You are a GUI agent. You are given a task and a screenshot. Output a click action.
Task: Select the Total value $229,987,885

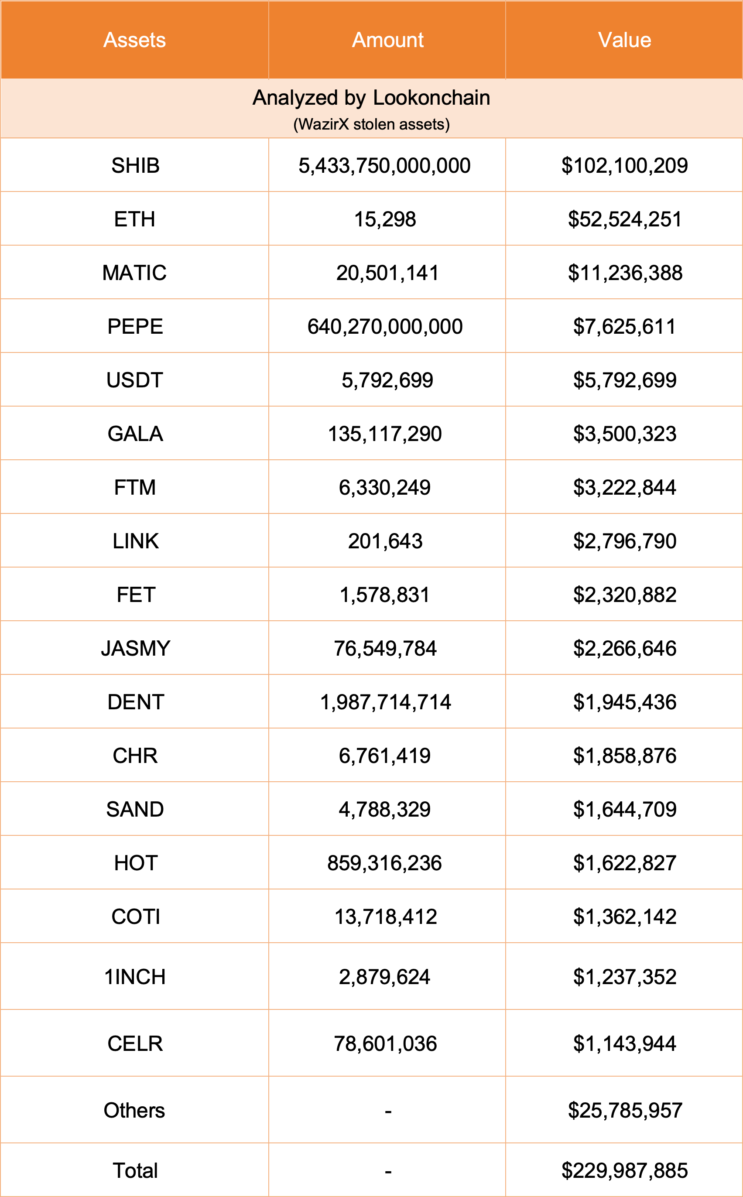click(x=624, y=1171)
